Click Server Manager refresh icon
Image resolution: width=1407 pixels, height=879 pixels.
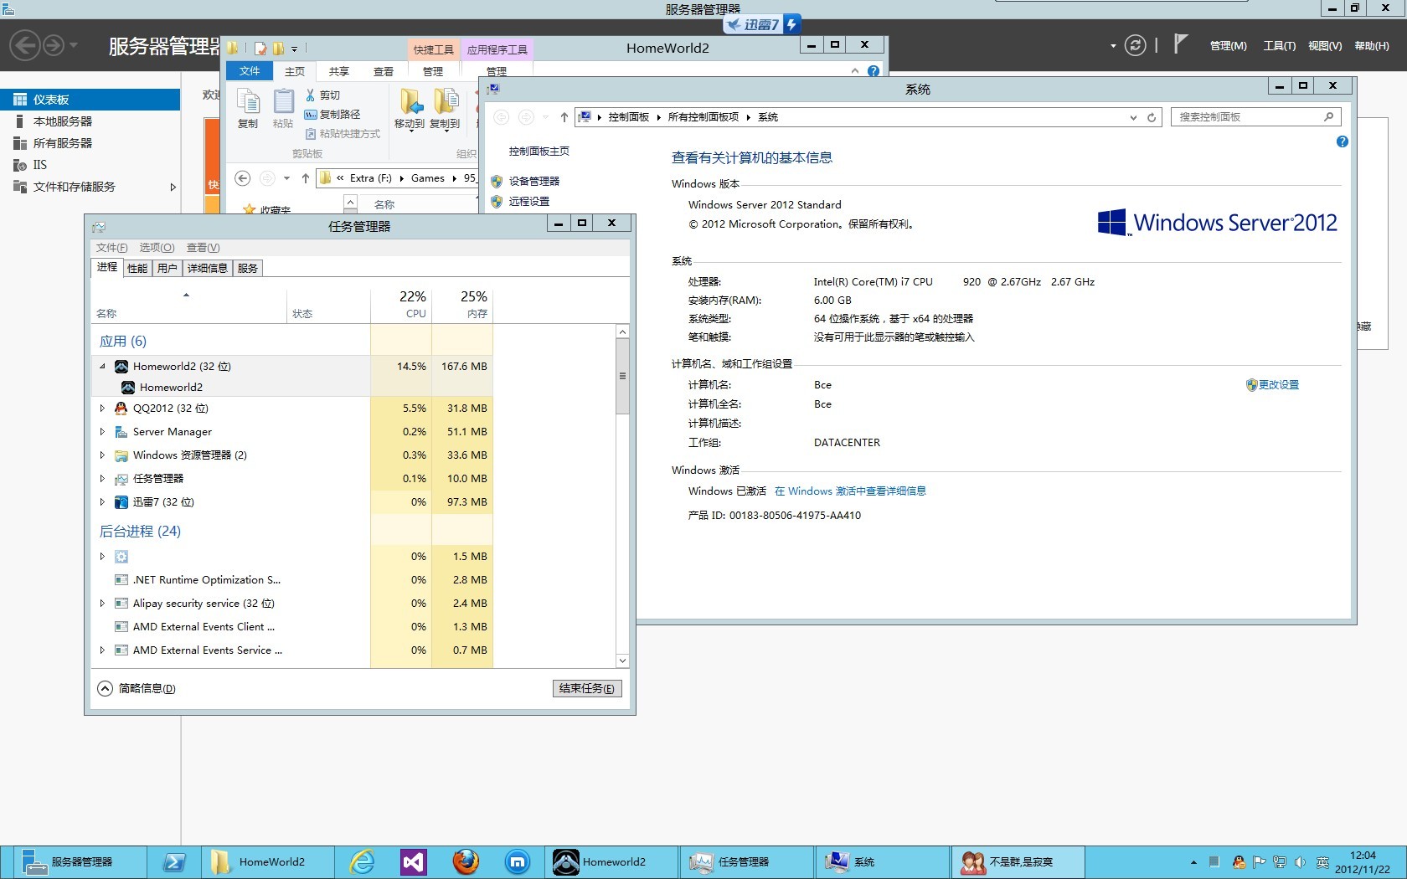[x=1135, y=45]
